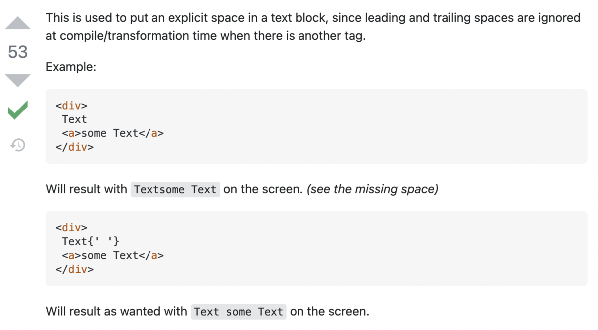Click the 'Example:' label
The height and width of the screenshot is (330, 598).
point(71,67)
